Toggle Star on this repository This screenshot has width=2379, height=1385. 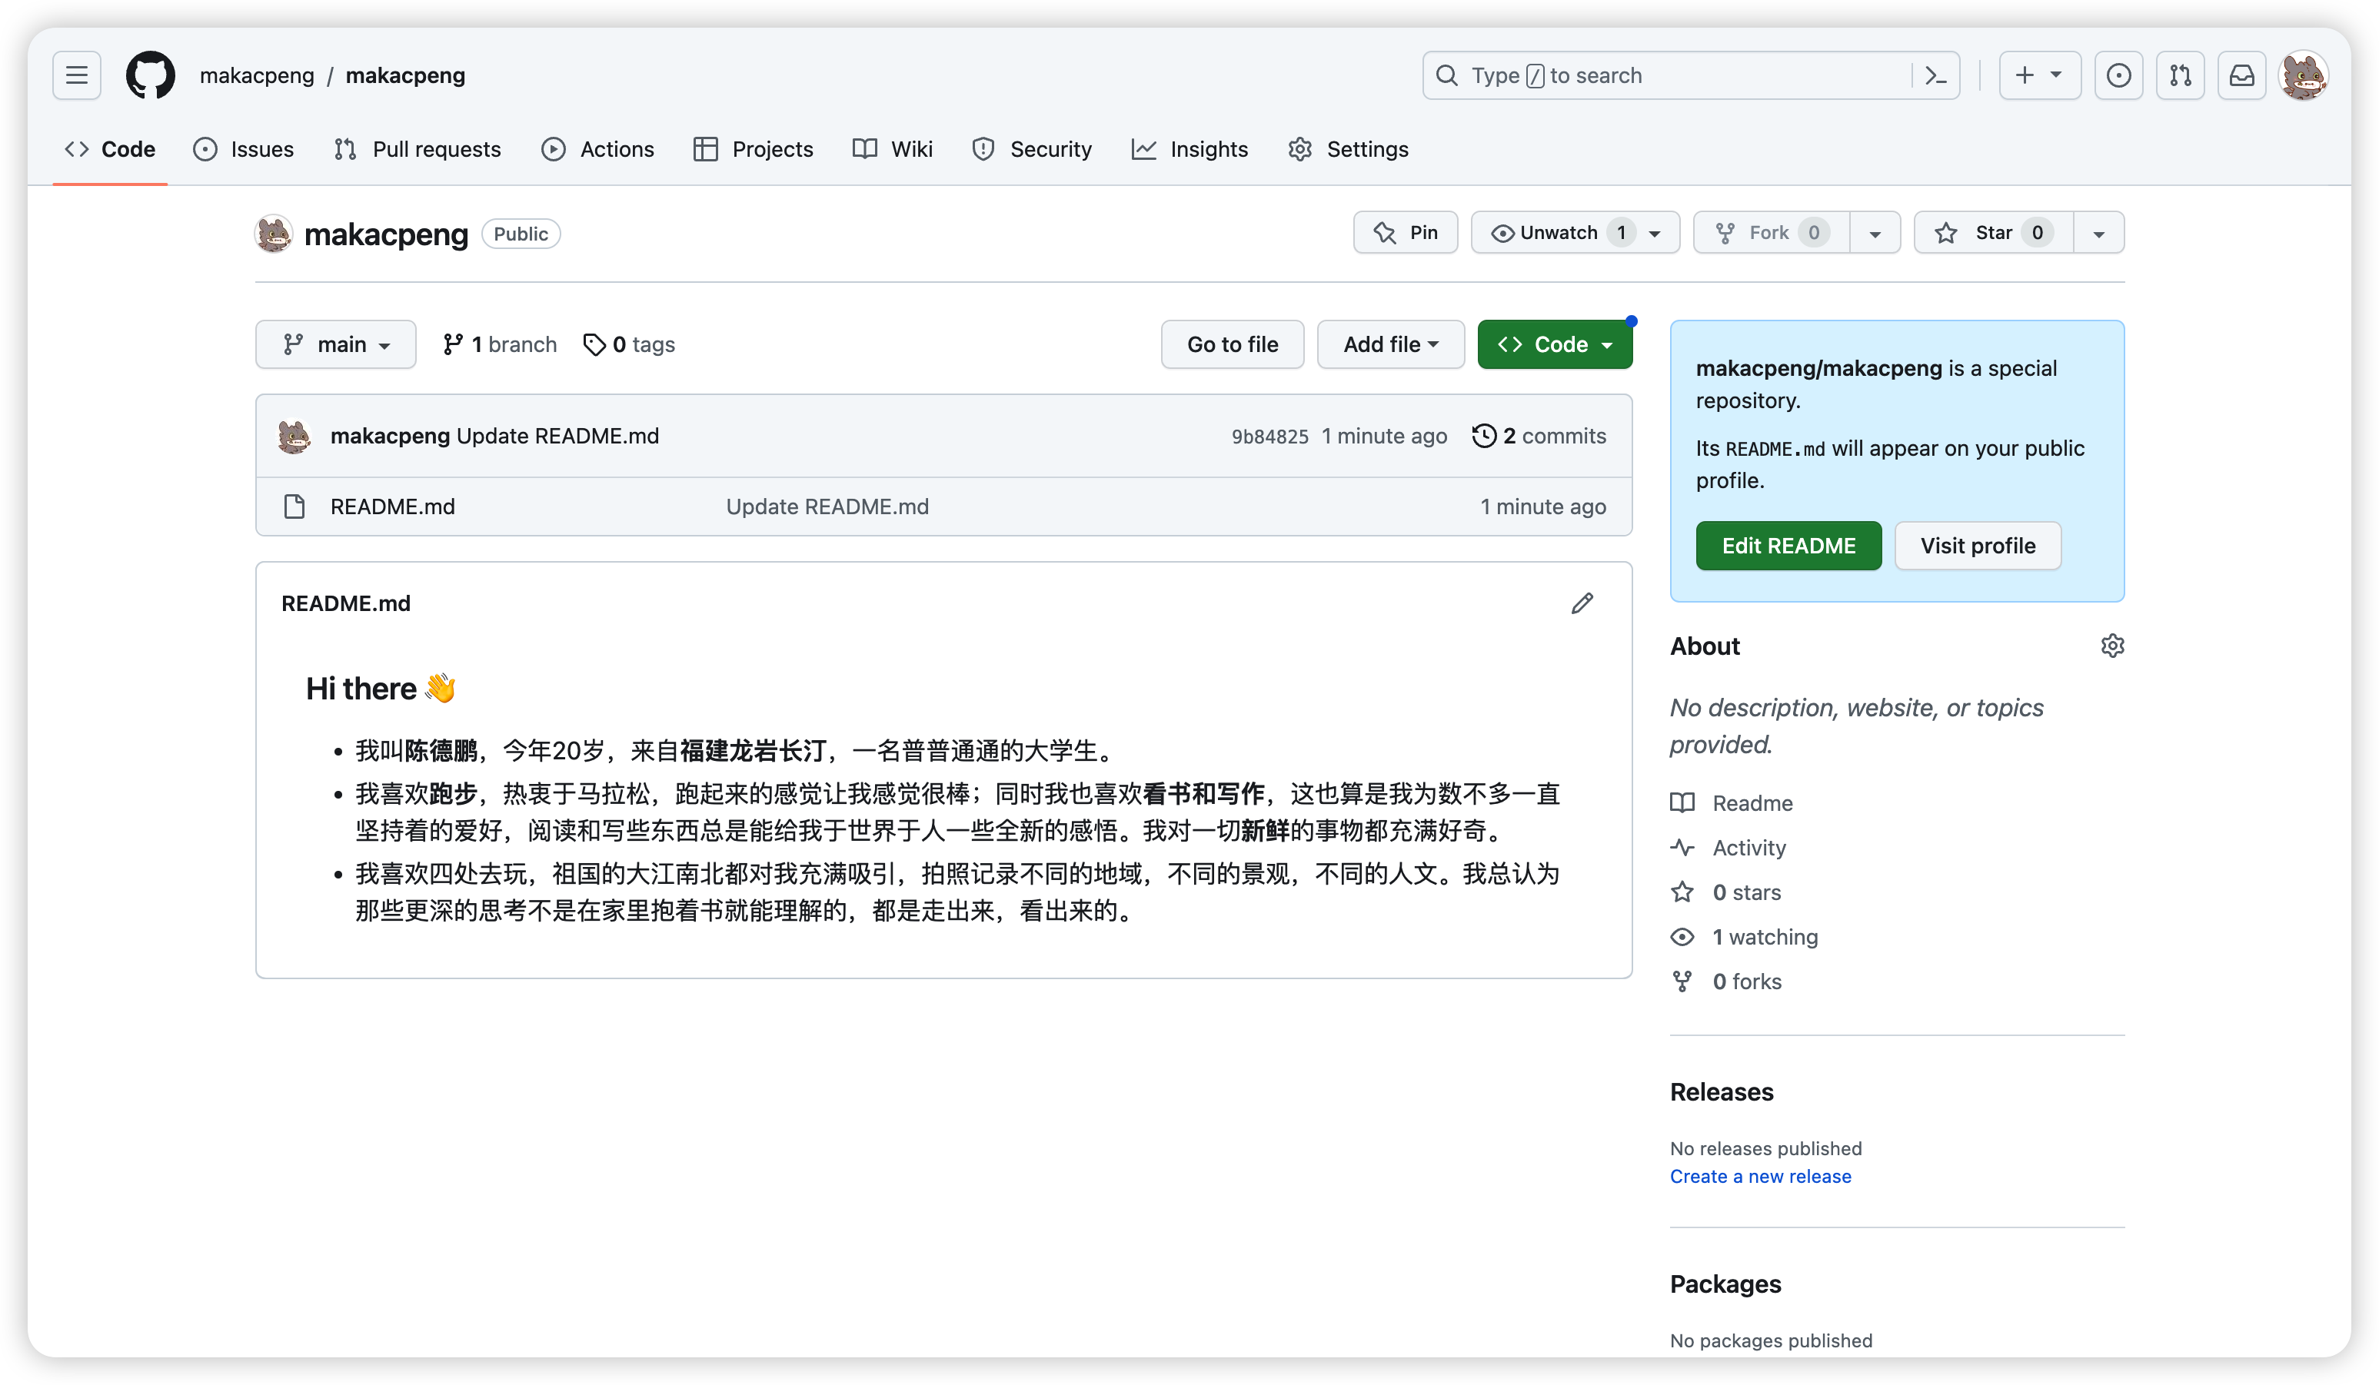pos(1993,233)
